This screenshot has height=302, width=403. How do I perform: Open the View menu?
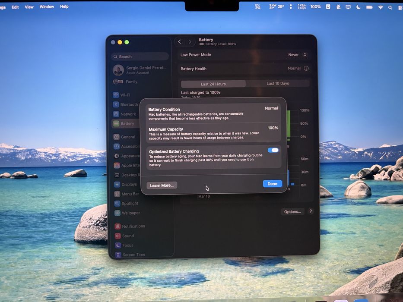(x=29, y=7)
